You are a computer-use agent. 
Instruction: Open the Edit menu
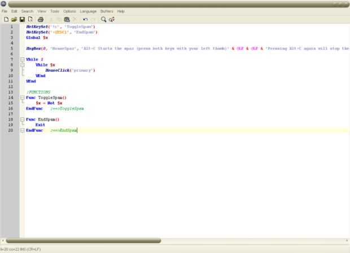click(14, 11)
